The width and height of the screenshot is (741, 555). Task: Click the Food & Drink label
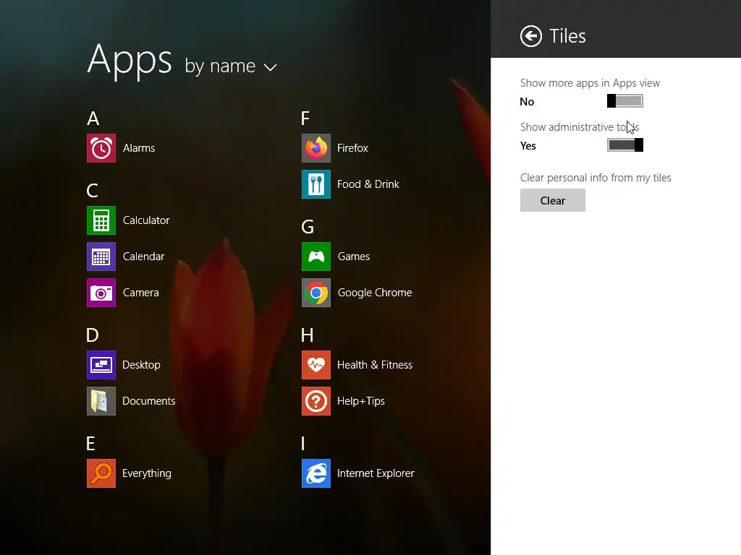368,184
